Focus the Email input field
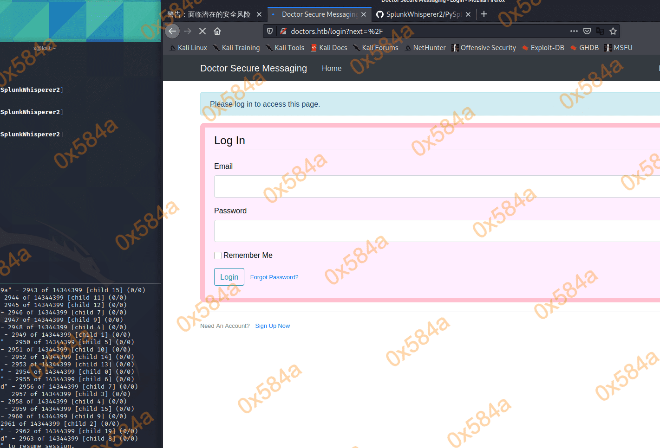 [x=437, y=186]
